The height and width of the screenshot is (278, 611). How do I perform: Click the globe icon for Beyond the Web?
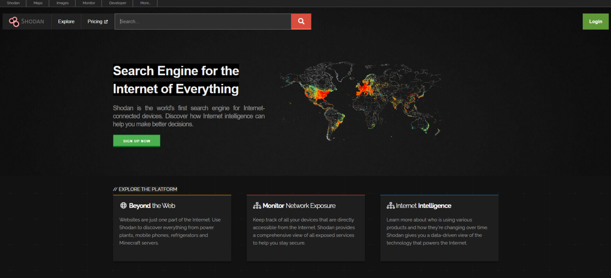click(x=123, y=206)
